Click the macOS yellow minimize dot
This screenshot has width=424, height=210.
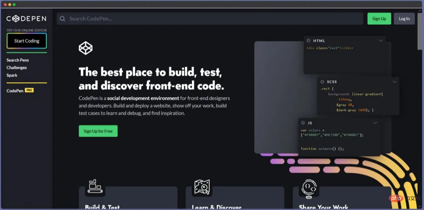[10, 5]
